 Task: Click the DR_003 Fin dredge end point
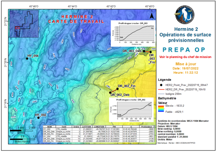(x=150, y=52)
